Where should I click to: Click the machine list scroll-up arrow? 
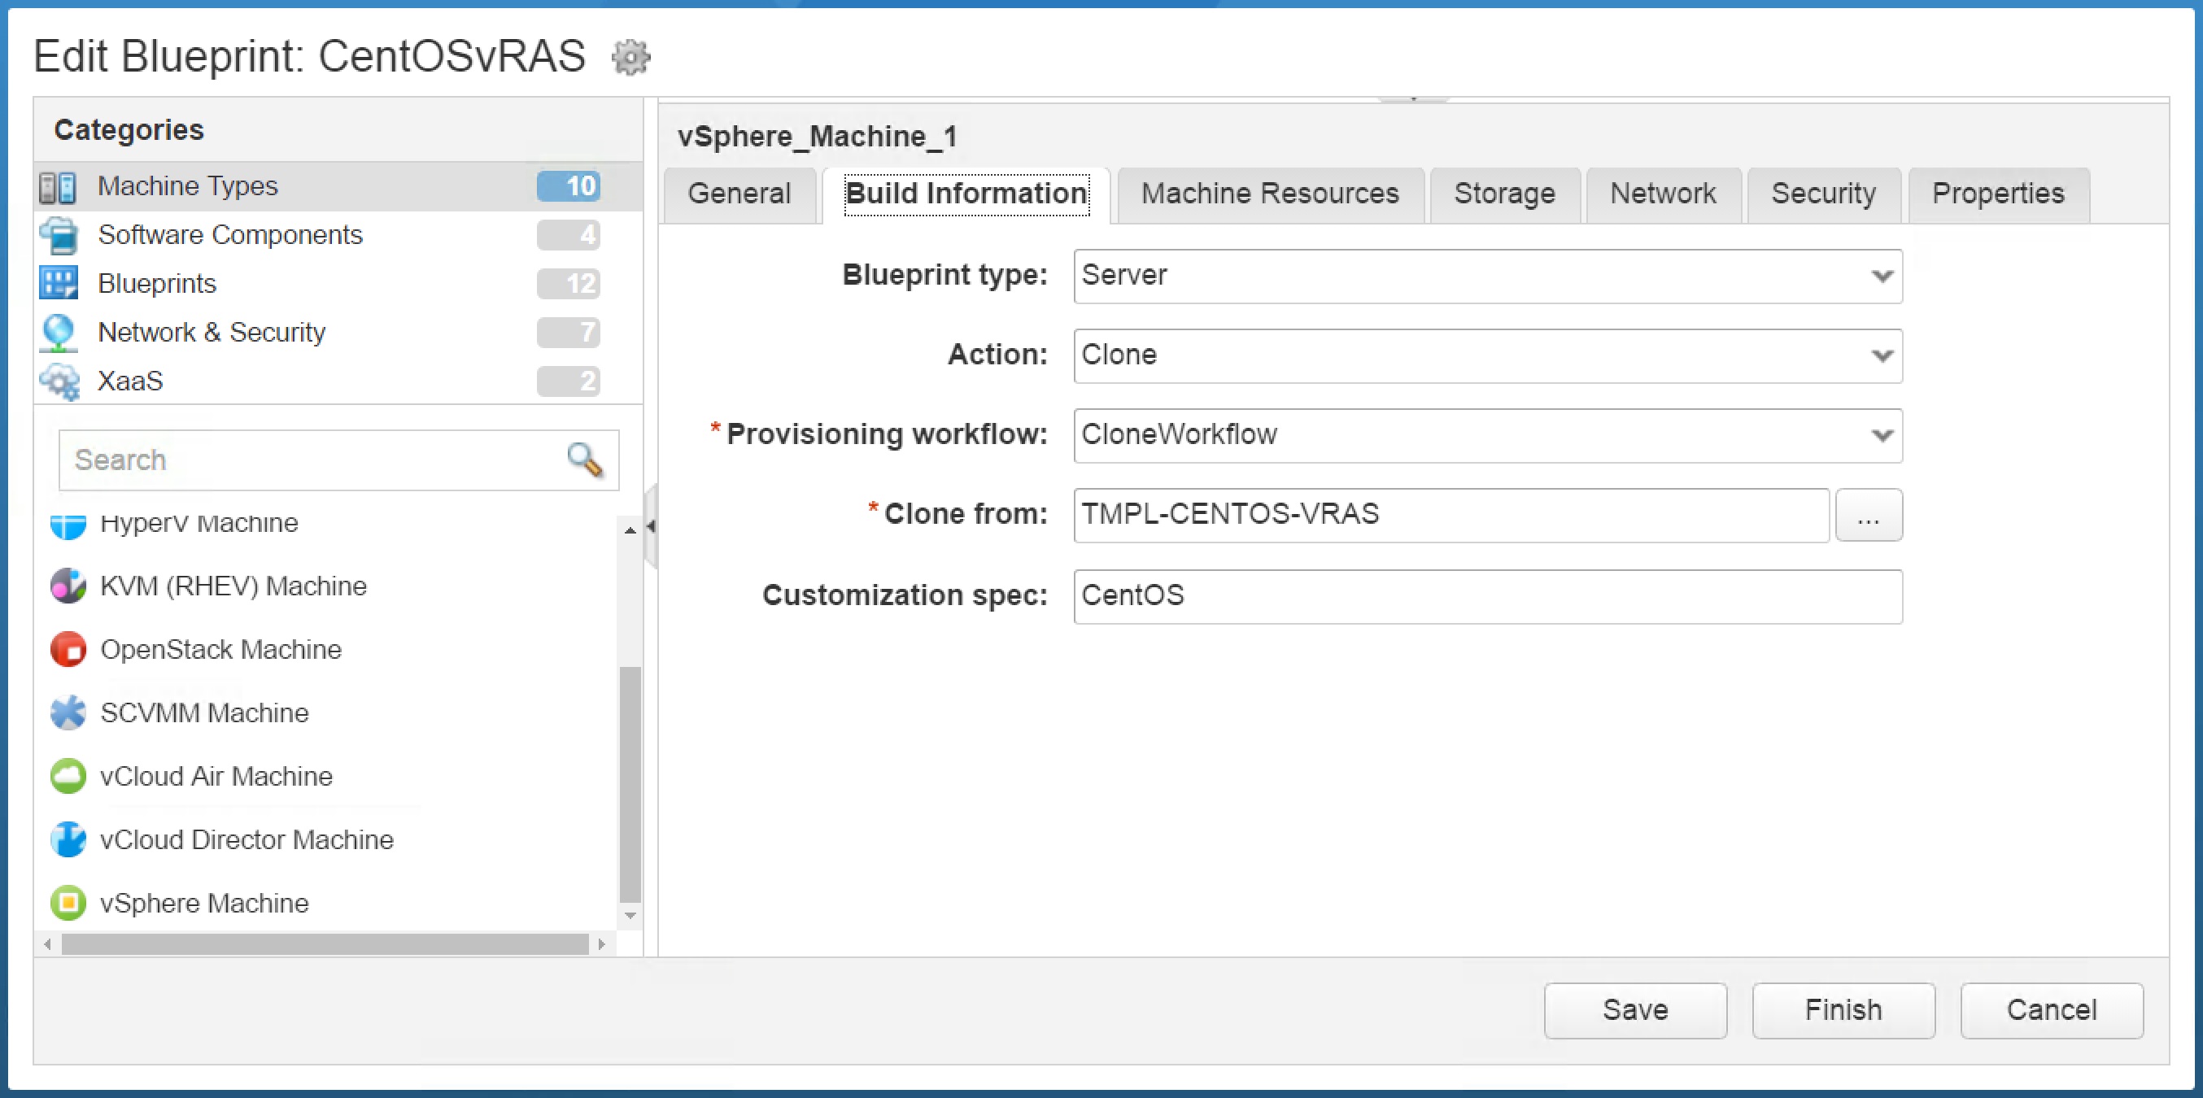click(630, 530)
